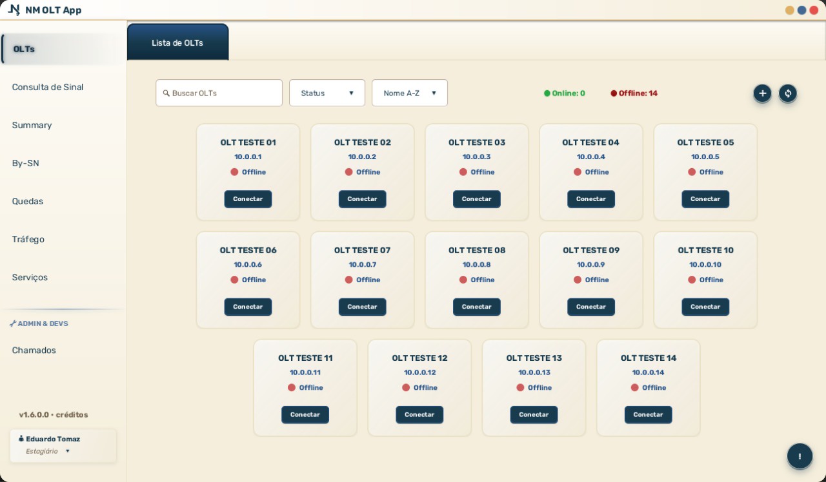Click the OLT TESTE 09 card title
The width and height of the screenshot is (826, 482).
[x=591, y=250]
